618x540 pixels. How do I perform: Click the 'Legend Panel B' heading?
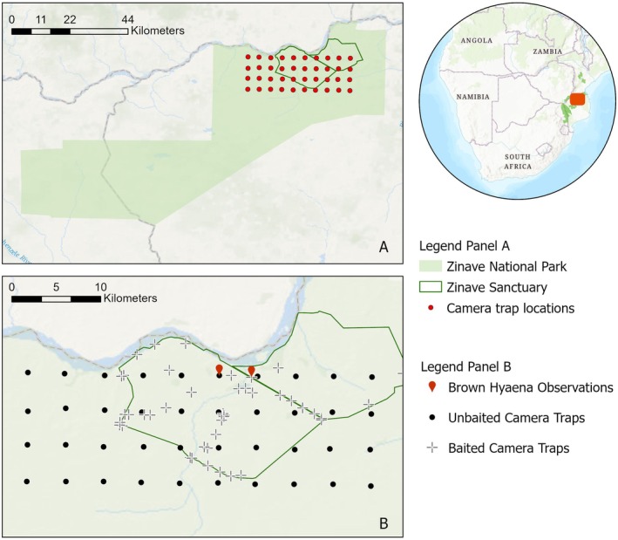465,367
